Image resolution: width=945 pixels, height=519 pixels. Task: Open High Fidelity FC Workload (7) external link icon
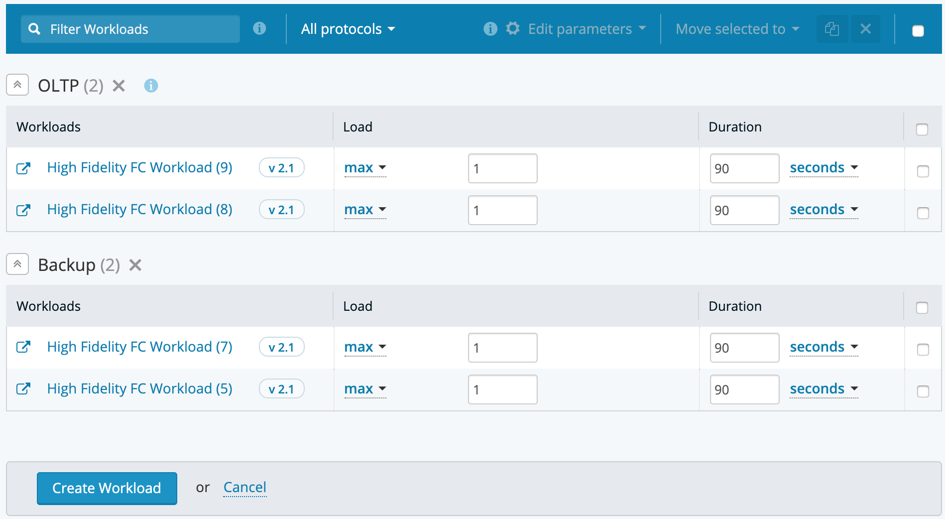pos(23,347)
